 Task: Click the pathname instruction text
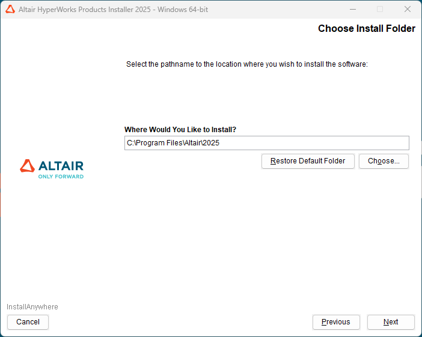pos(246,64)
